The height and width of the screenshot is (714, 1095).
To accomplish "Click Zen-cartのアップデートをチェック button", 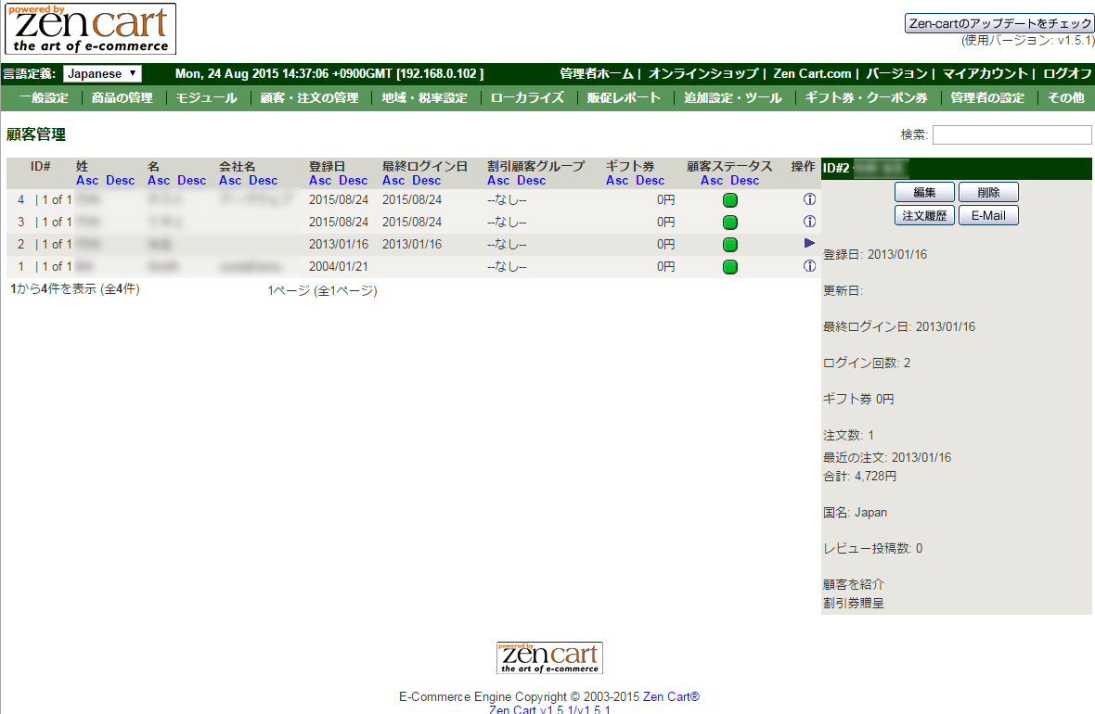I will click(999, 23).
